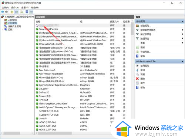Click the Help icon under 出站规则 actions

tap(137, 56)
